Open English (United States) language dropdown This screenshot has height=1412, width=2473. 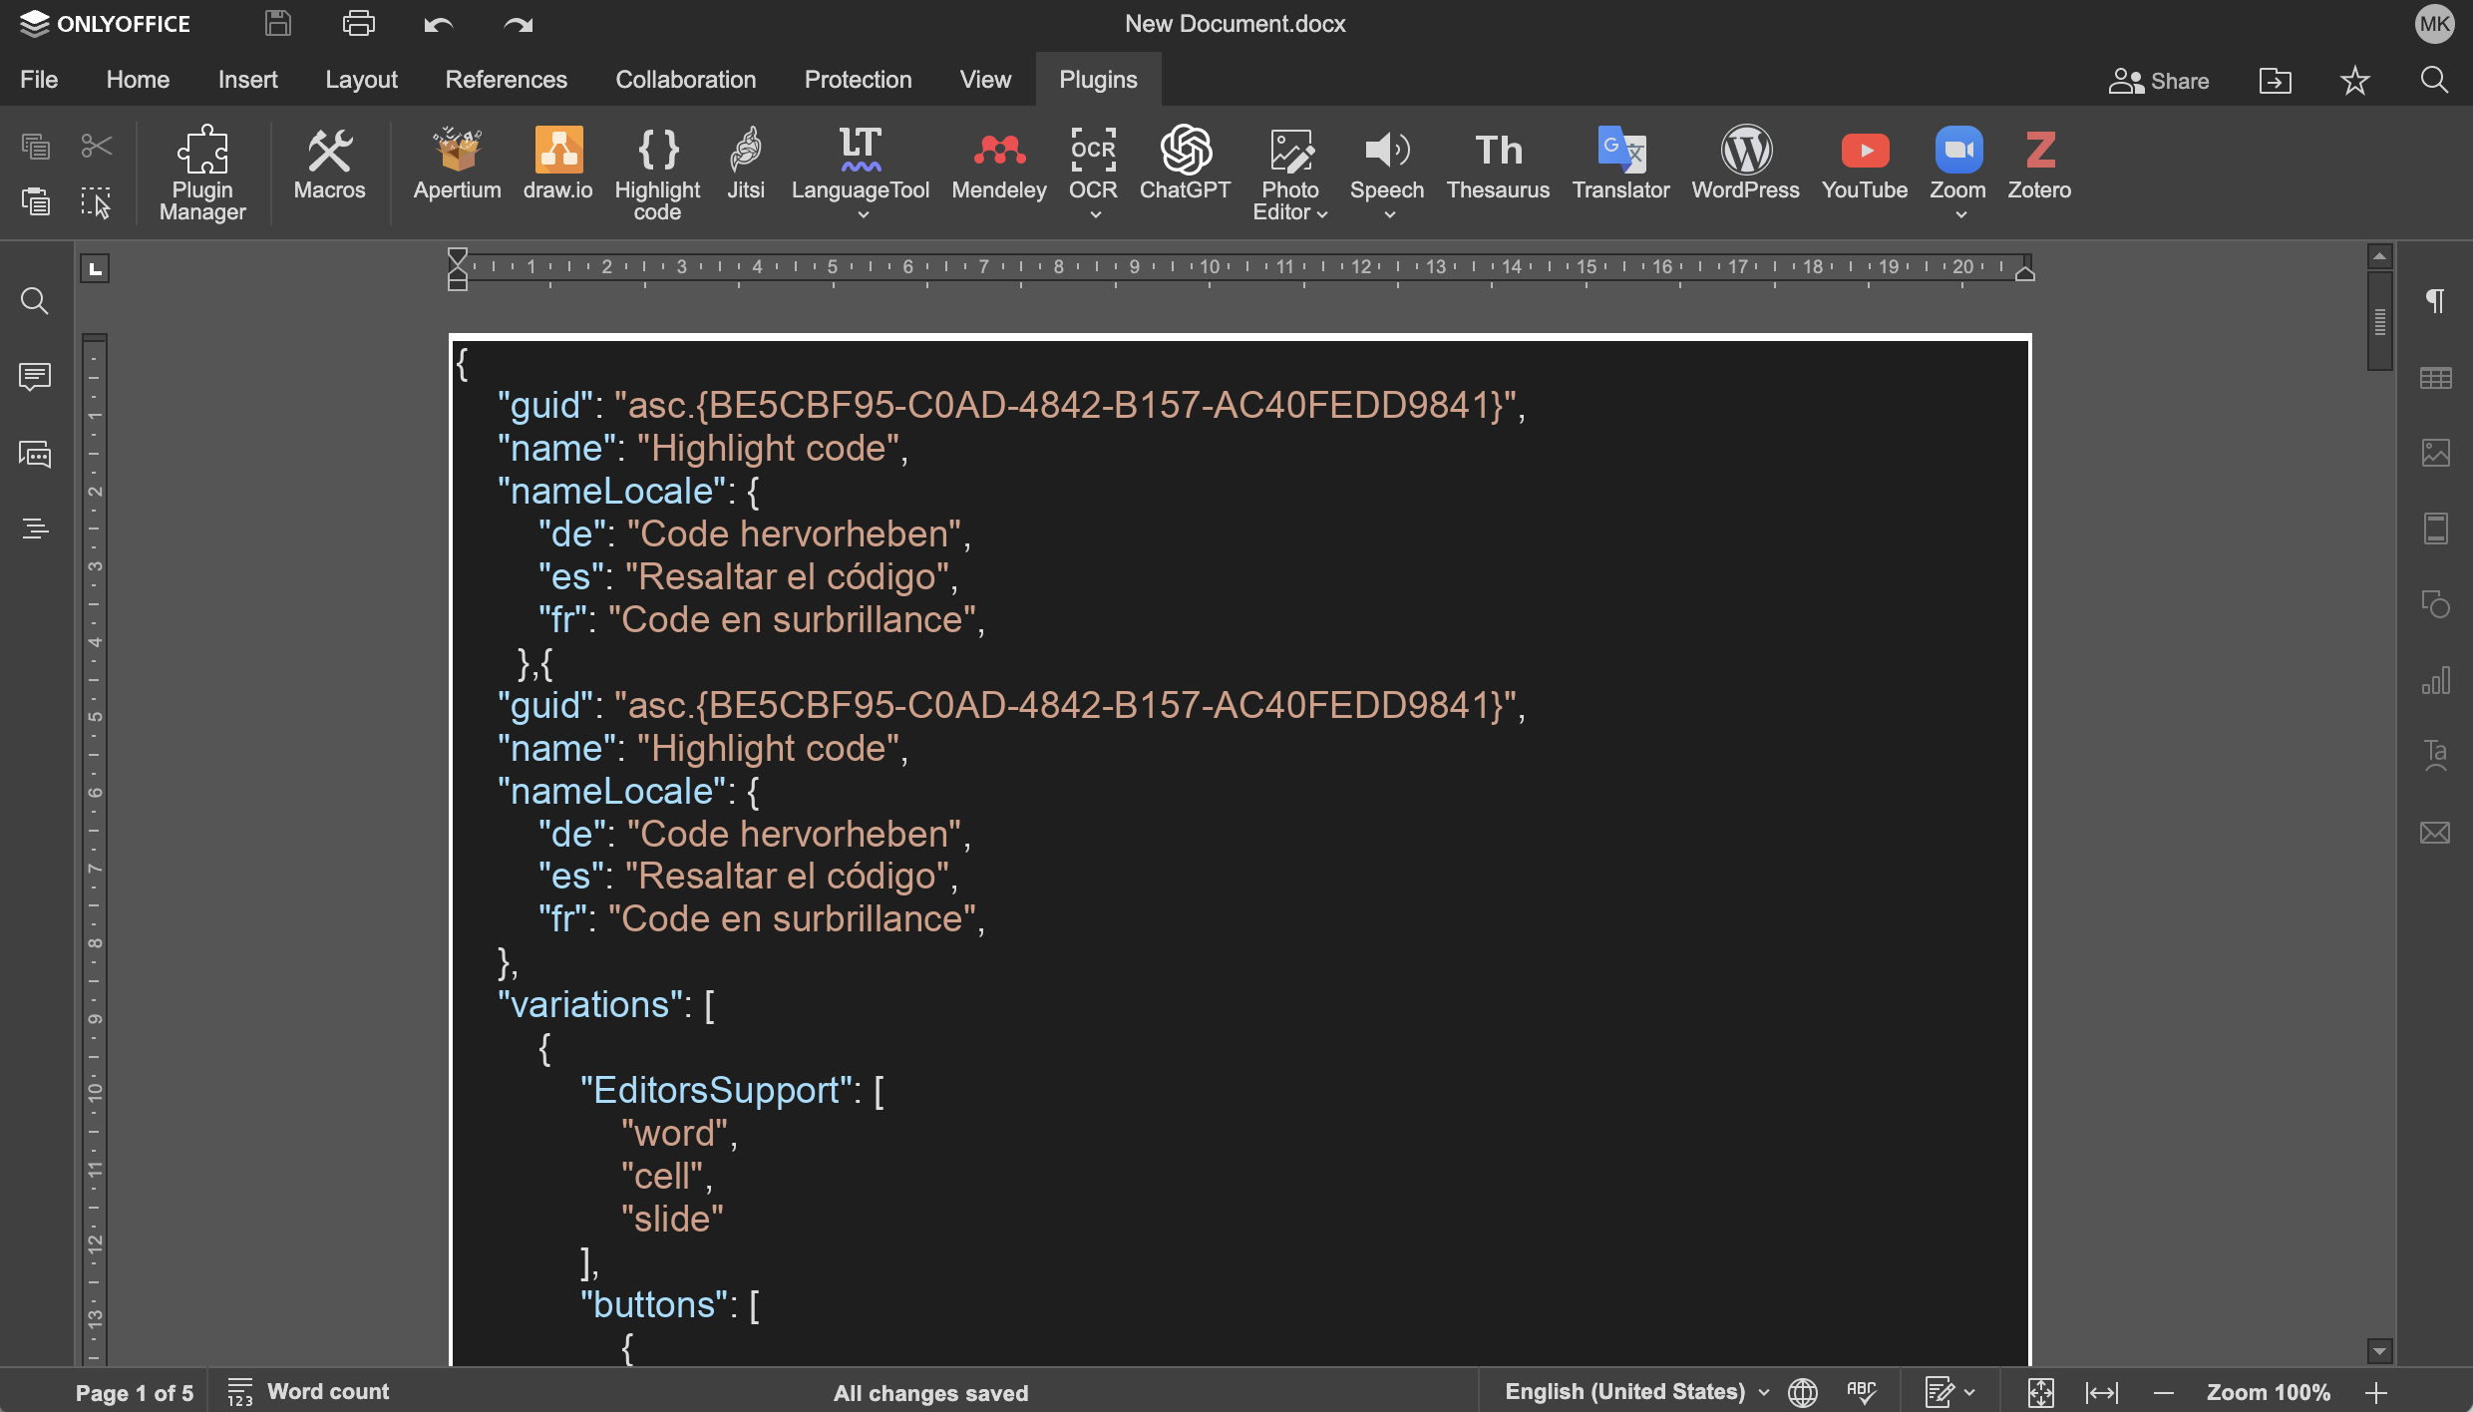click(x=1636, y=1392)
